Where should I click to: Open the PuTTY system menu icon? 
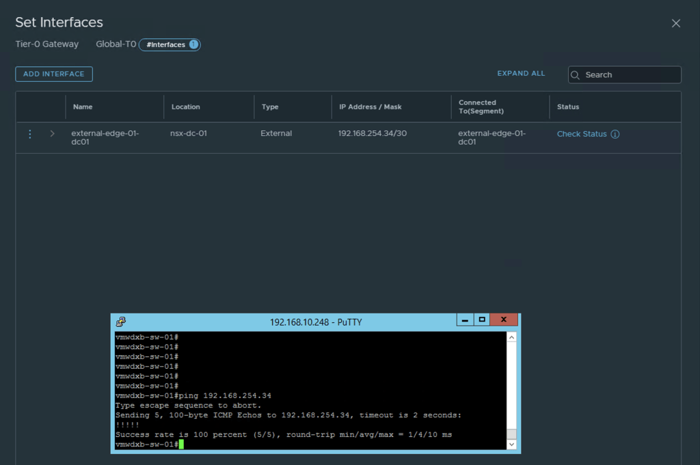(x=121, y=322)
